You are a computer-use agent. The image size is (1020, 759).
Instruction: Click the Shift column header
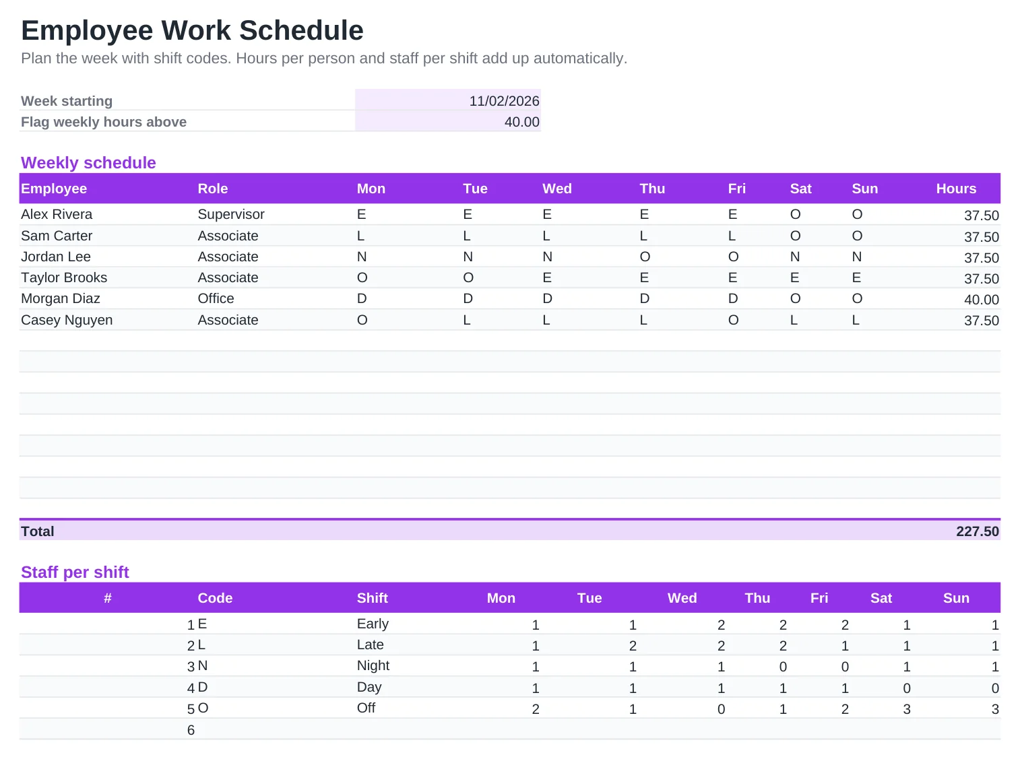[372, 598]
